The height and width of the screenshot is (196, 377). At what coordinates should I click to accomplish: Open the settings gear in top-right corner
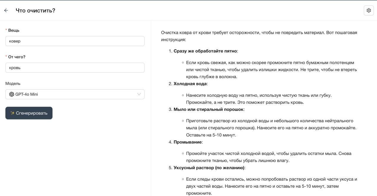pyautogui.click(x=368, y=10)
